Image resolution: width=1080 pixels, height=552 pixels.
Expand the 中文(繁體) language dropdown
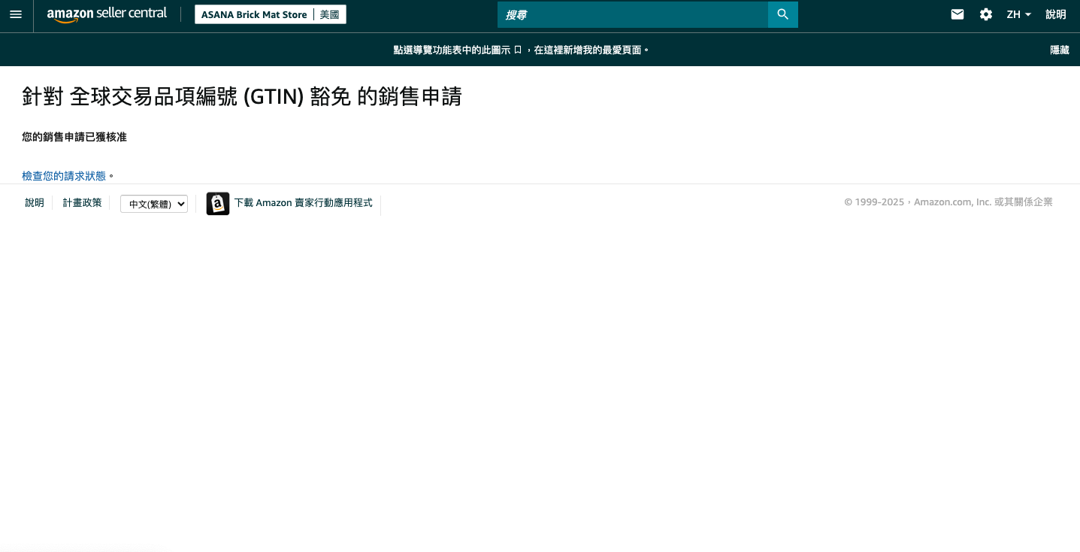click(154, 204)
